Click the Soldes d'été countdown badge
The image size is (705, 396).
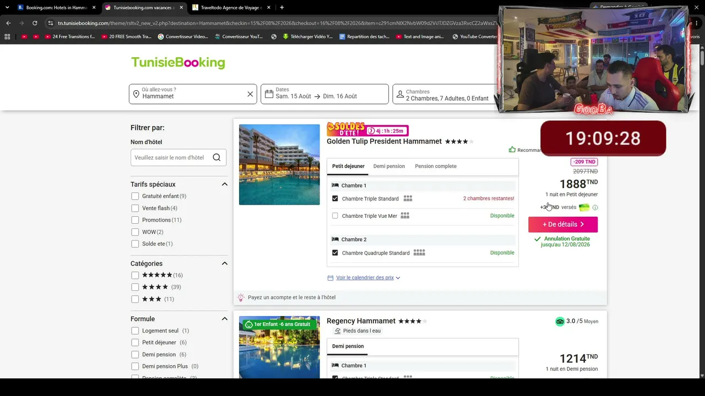pyautogui.click(x=367, y=130)
